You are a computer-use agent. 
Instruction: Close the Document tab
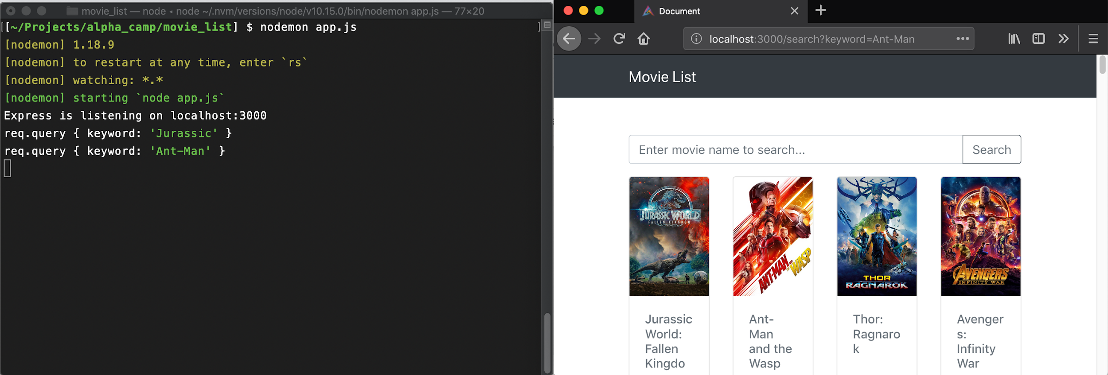[794, 11]
